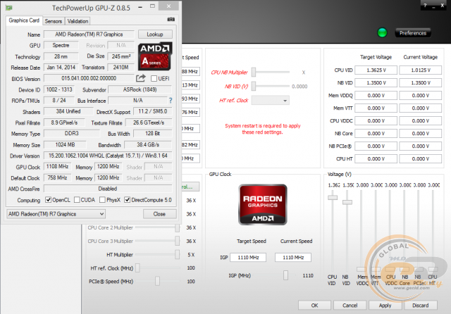Switch to the Sensors tab

(54, 21)
